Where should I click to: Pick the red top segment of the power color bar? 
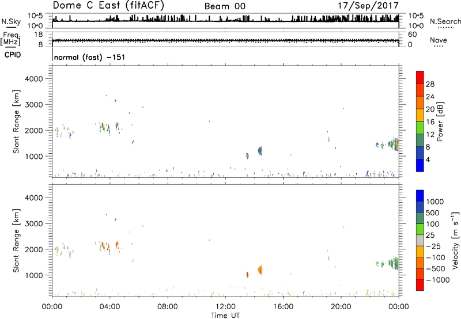(x=420, y=77)
